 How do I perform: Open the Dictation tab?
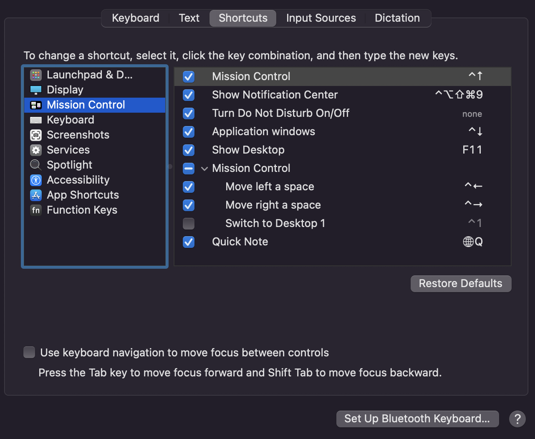pos(397,18)
